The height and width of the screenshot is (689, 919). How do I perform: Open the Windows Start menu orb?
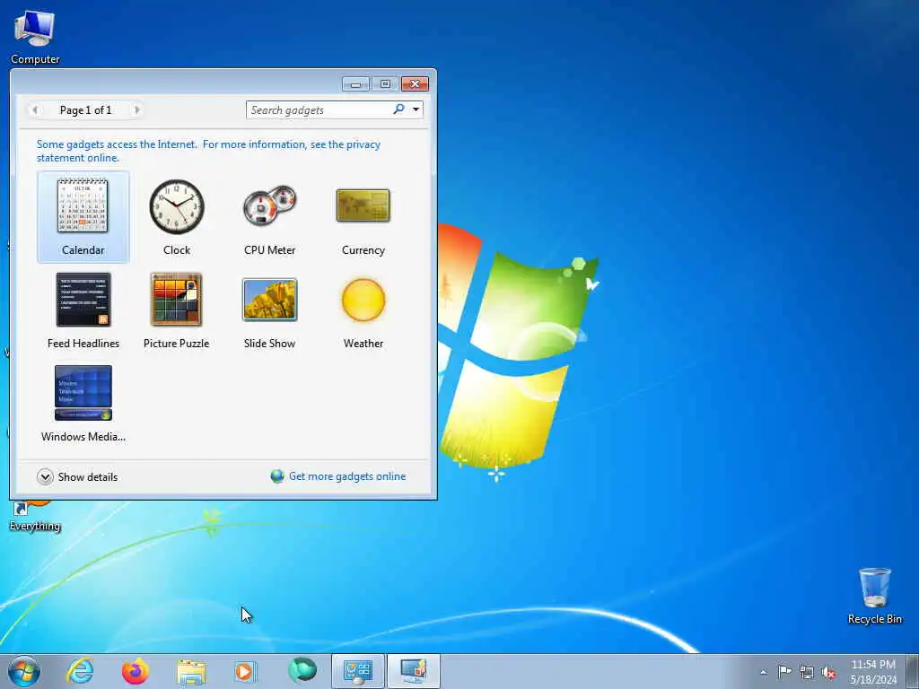click(x=24, y=671)
